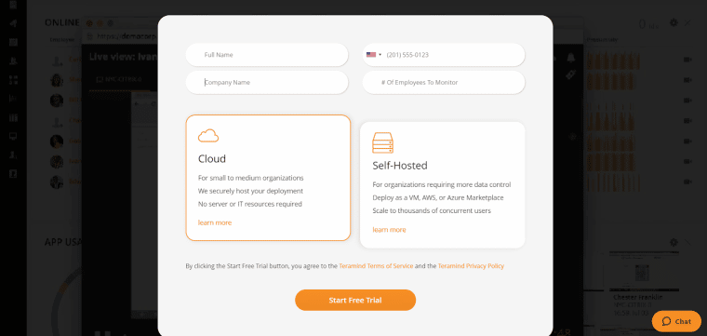707x336 pixels.
Task: Click the Start Free Trial button
Action: point(355,300)
